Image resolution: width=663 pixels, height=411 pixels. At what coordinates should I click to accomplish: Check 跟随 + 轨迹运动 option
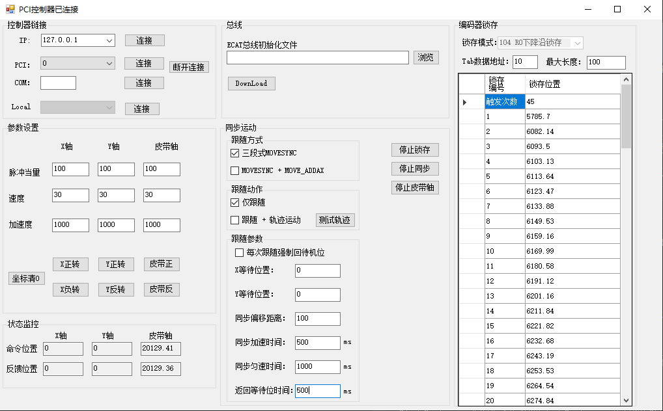pyautogui.click(x=234, y=220)
